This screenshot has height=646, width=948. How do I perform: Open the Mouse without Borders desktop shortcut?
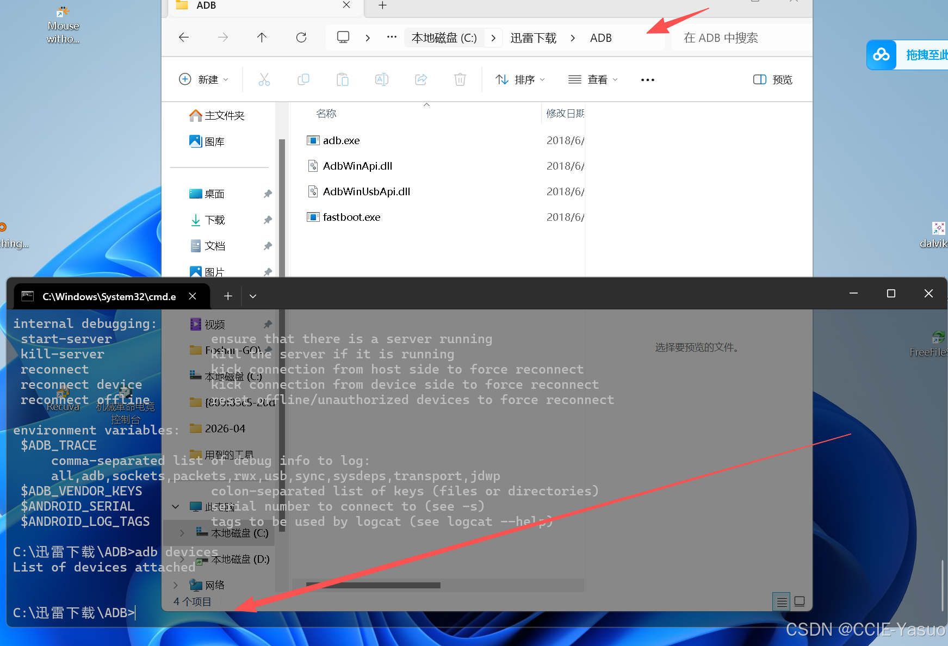point(63,24)
